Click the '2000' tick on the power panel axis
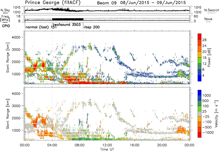This screenshot has height=151, width=219. (16, 62)
